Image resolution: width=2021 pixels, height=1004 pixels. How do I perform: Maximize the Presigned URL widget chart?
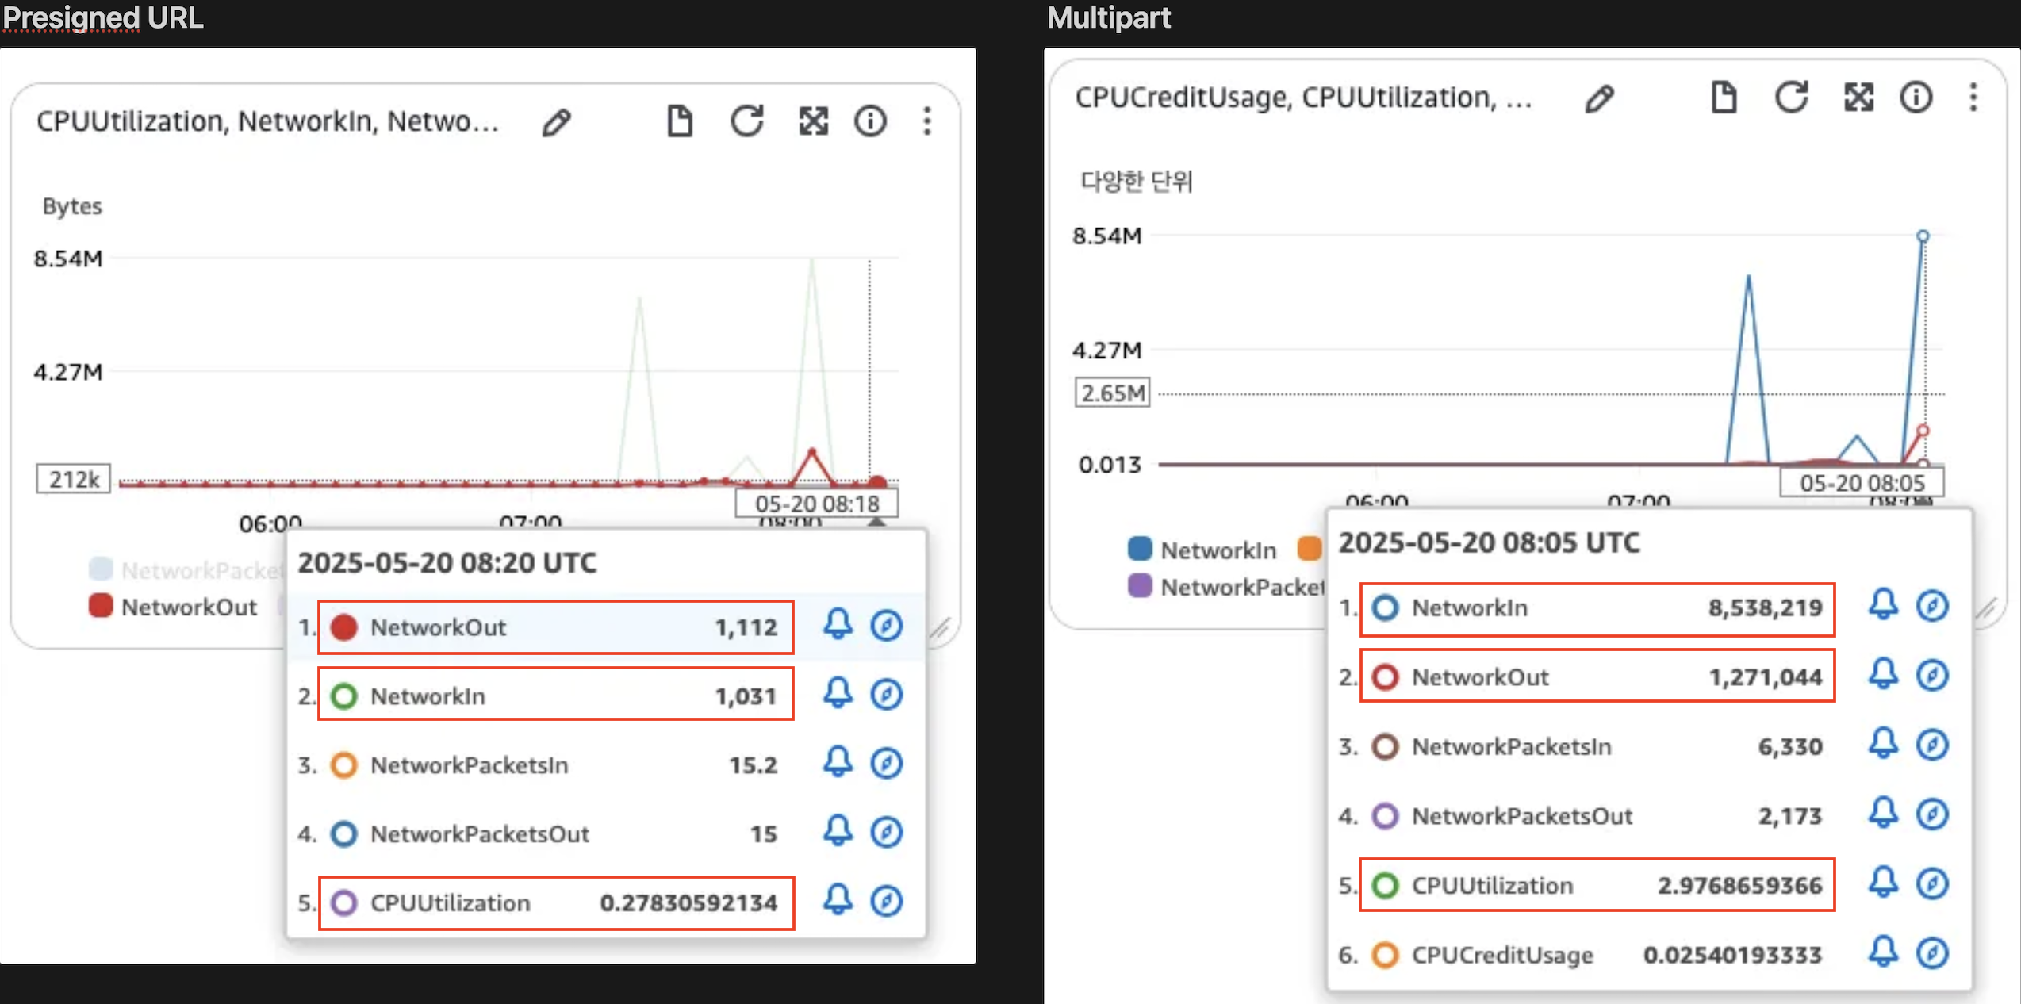[x=814, y=121]
